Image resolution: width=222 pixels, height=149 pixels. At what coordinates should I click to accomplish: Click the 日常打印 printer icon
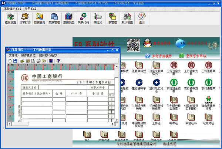(25, 17)
